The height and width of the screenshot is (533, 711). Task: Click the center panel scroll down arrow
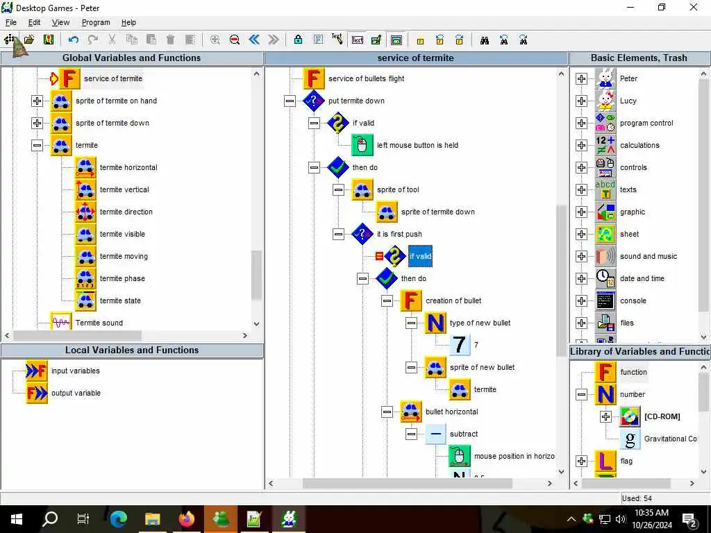(561, 472)
